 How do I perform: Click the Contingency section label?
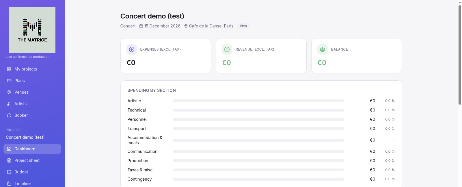coord(139,179)
